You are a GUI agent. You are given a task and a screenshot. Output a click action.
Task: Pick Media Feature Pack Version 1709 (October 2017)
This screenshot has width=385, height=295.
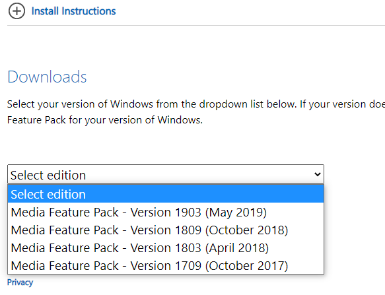[x=166, y=266]
